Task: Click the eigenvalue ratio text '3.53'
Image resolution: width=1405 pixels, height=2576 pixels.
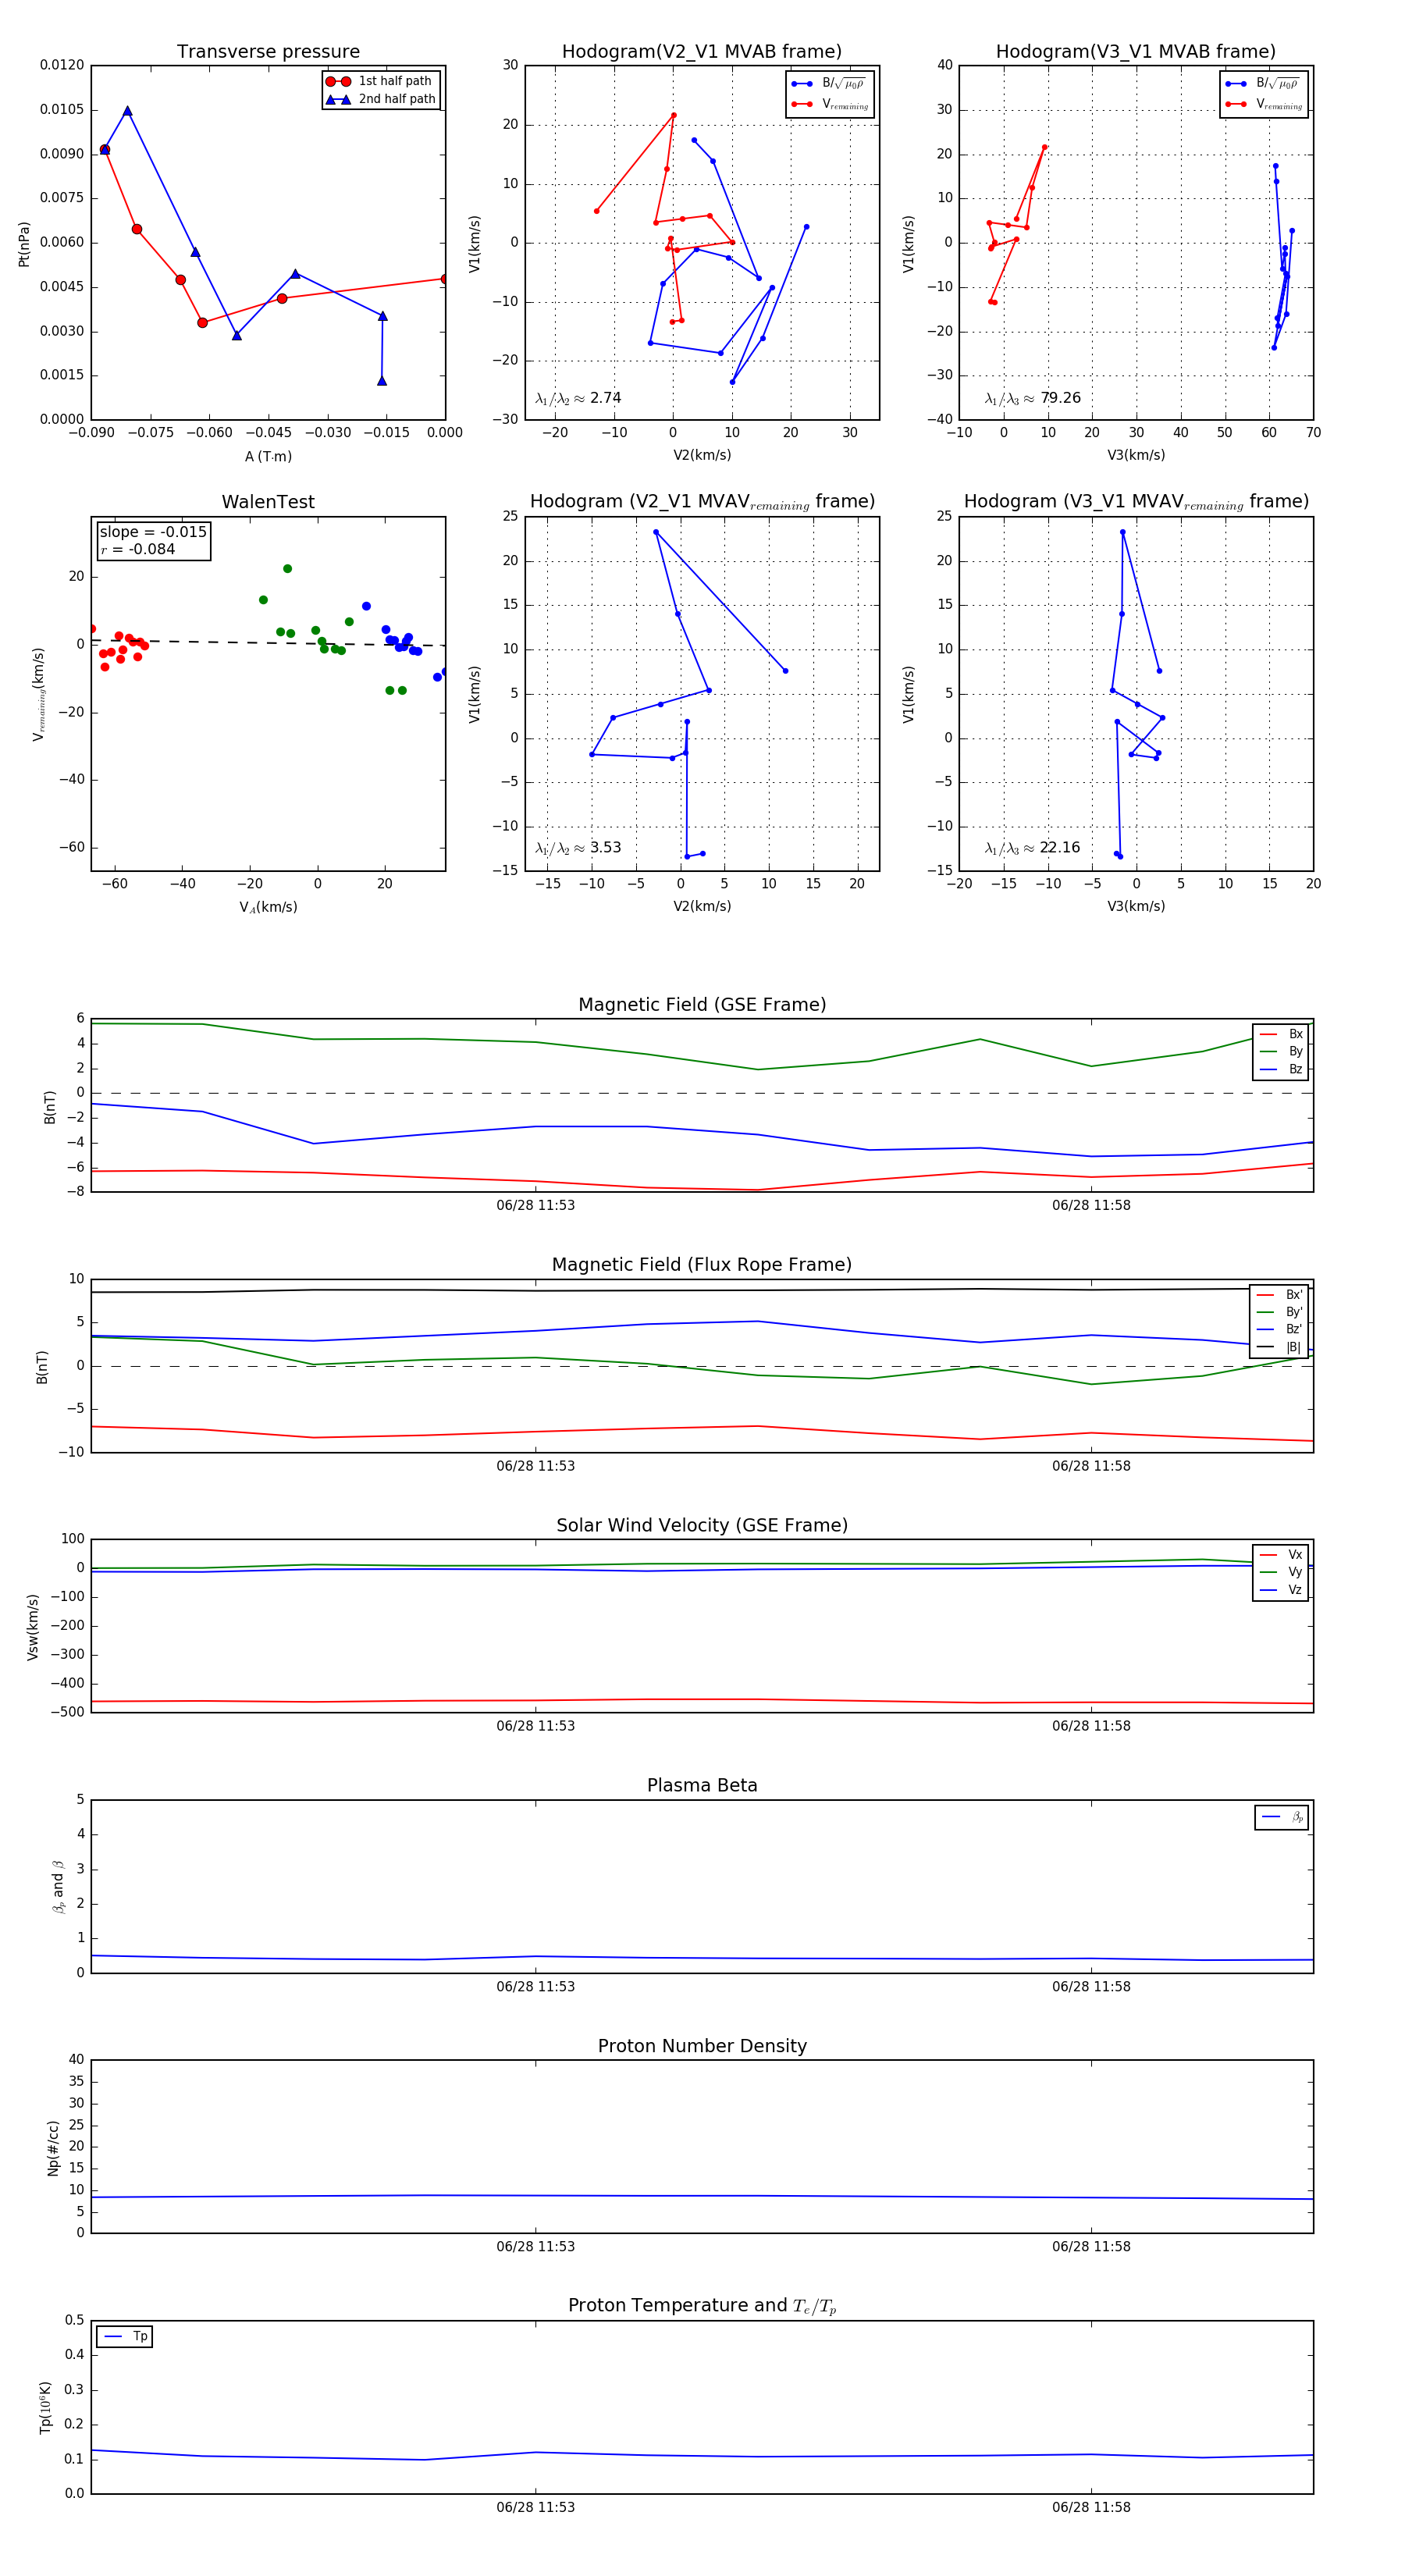Action: click(x=606, y=848)
